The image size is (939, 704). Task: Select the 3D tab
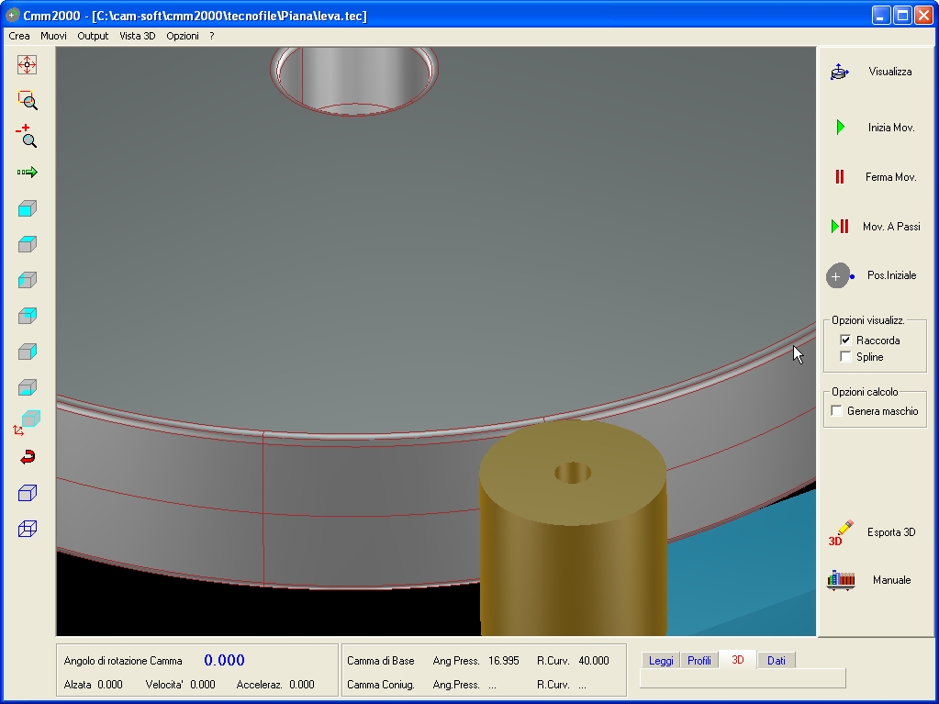click(738, 660)
